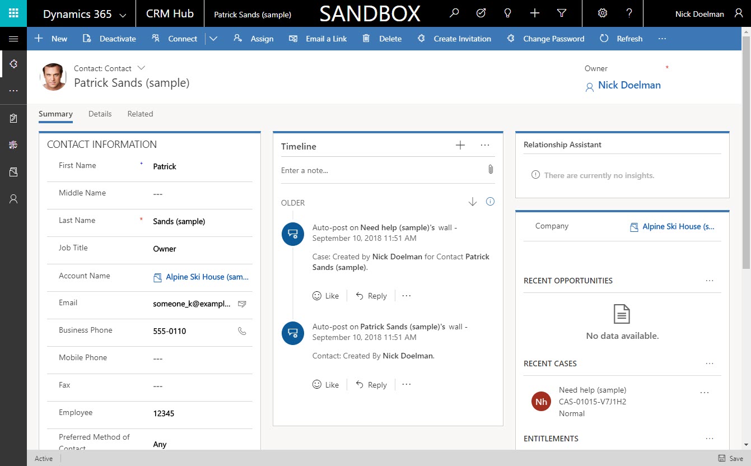Toggle Timeline sort order arrow
This screenshot has width=751, height=466.
[x=472, y=202]
